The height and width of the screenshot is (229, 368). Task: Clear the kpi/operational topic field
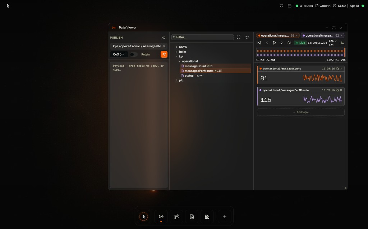(164, 46)
